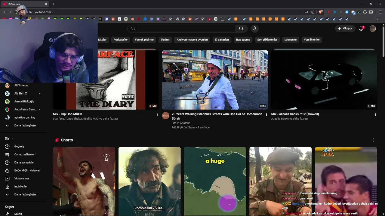Select the Yemek pişirme chip
The height and width of the screenshot is (216, 385).
[x=144, y=40]
